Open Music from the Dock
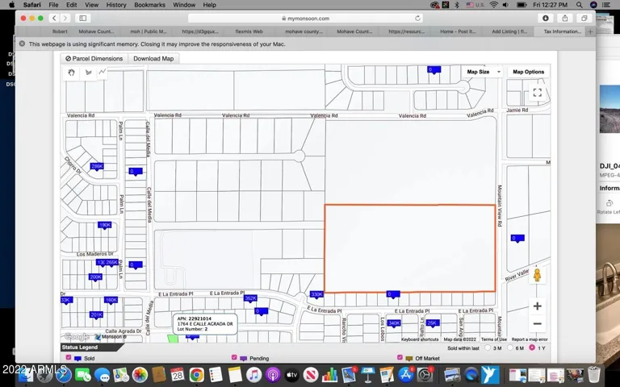The image size is (620, 387). [x=253, y=374]
